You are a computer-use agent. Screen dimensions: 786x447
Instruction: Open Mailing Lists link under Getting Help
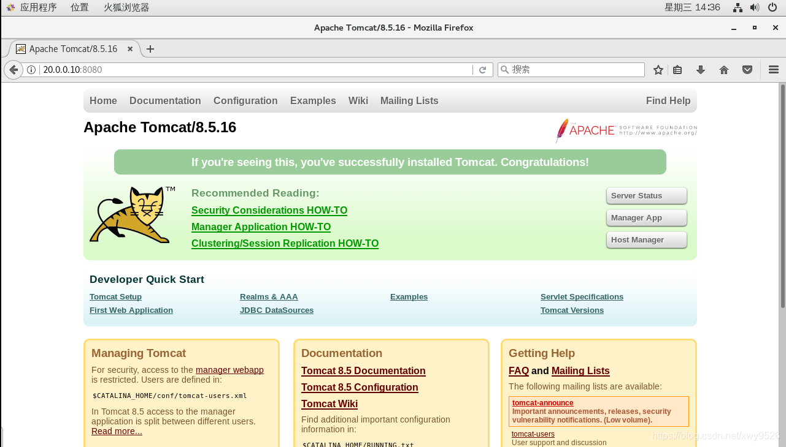580,371
